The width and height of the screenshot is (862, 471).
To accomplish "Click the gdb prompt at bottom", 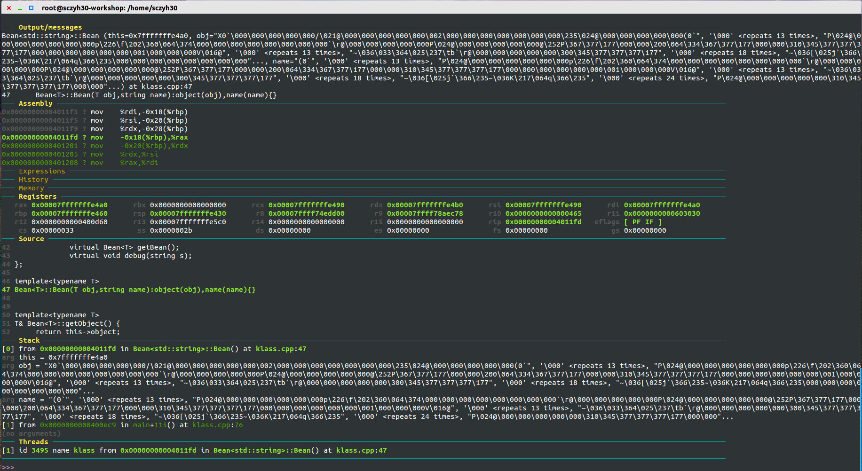I will 8,467.
